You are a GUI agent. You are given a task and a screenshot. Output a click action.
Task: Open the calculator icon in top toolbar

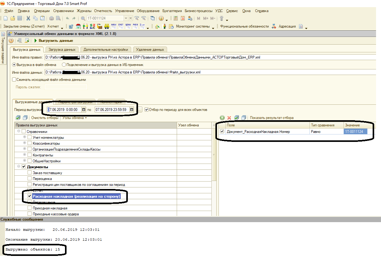tap(176, 18)
